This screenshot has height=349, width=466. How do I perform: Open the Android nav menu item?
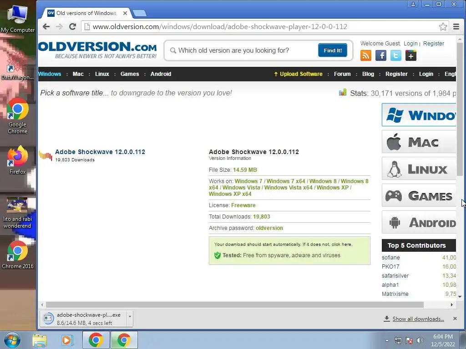(161, 74)
